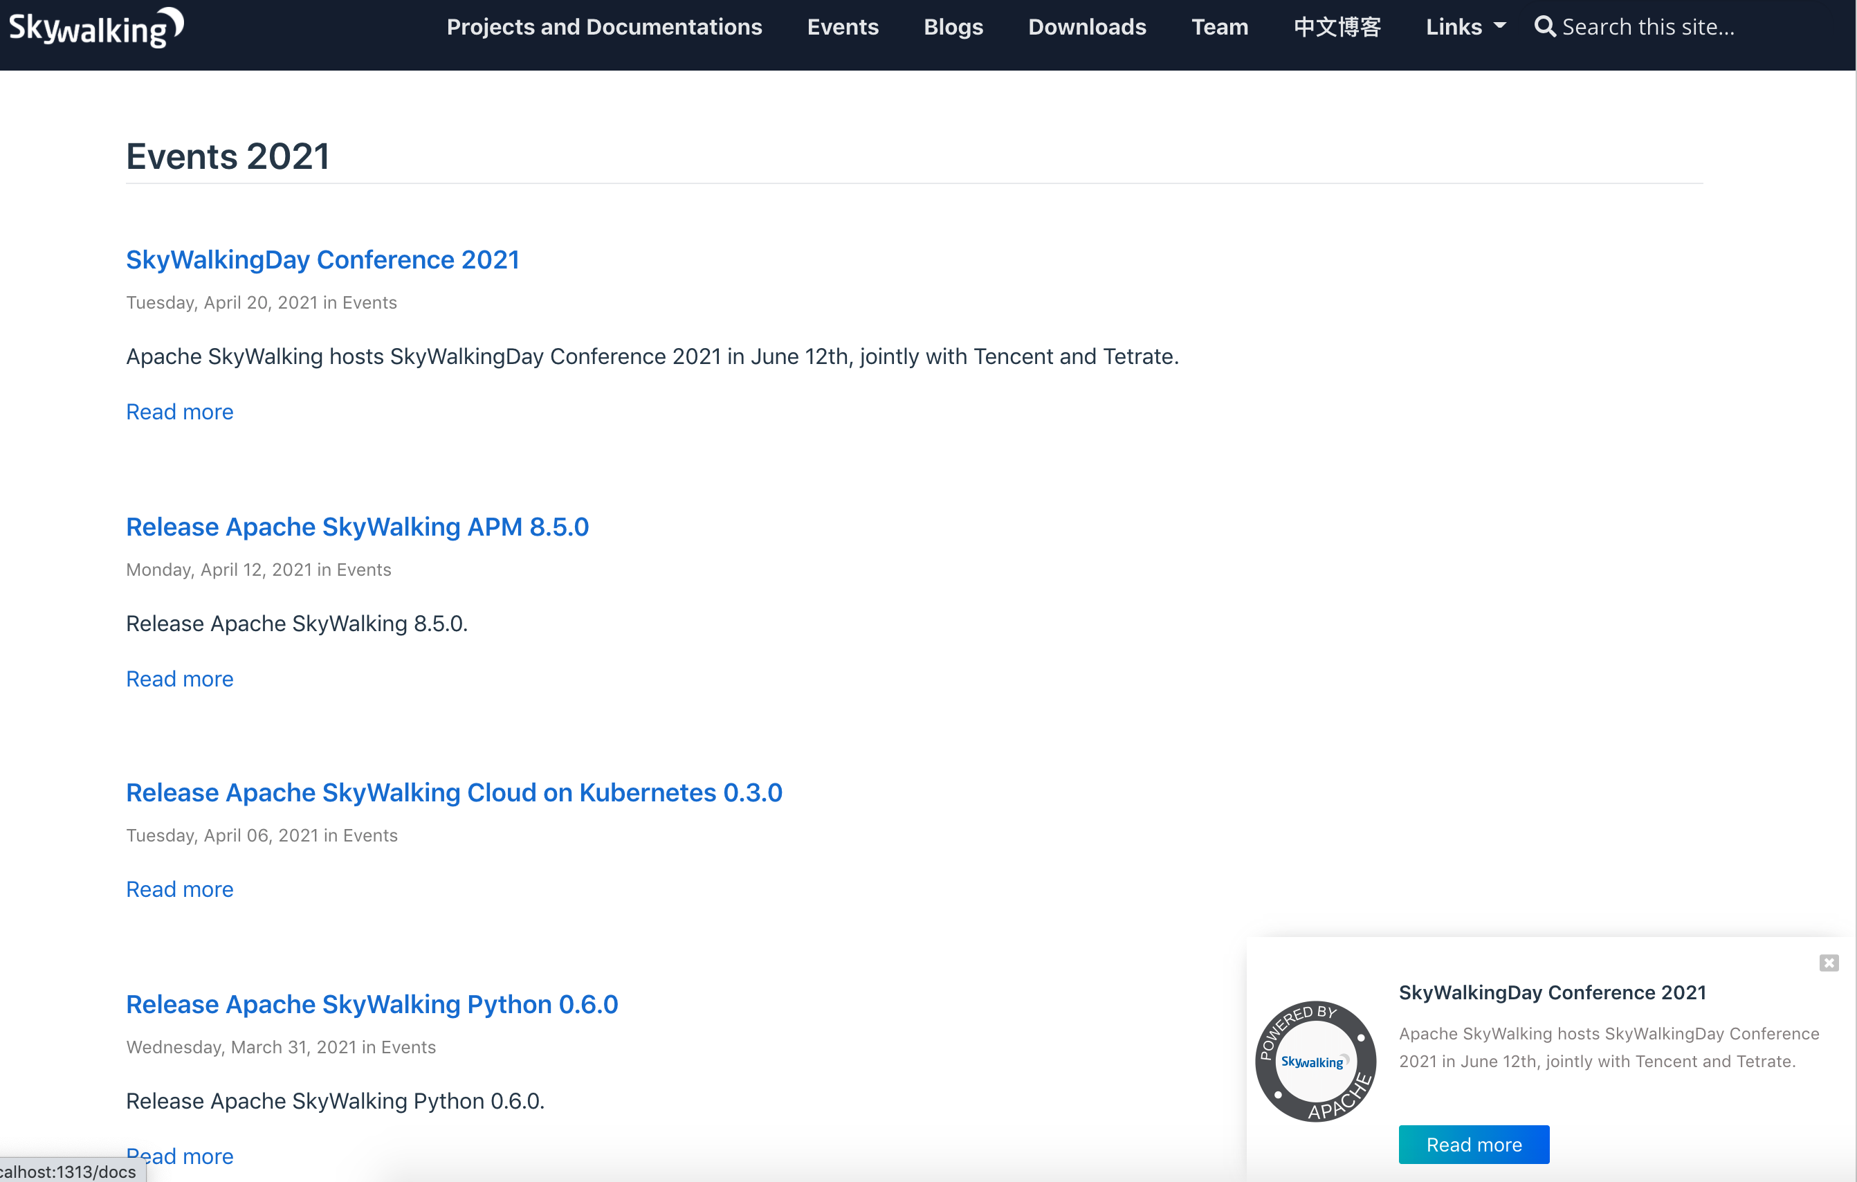This screenshot has width=1857, height=1182.
Task: Click the Skywalking logo in navbar
Action: pos(95,28)
